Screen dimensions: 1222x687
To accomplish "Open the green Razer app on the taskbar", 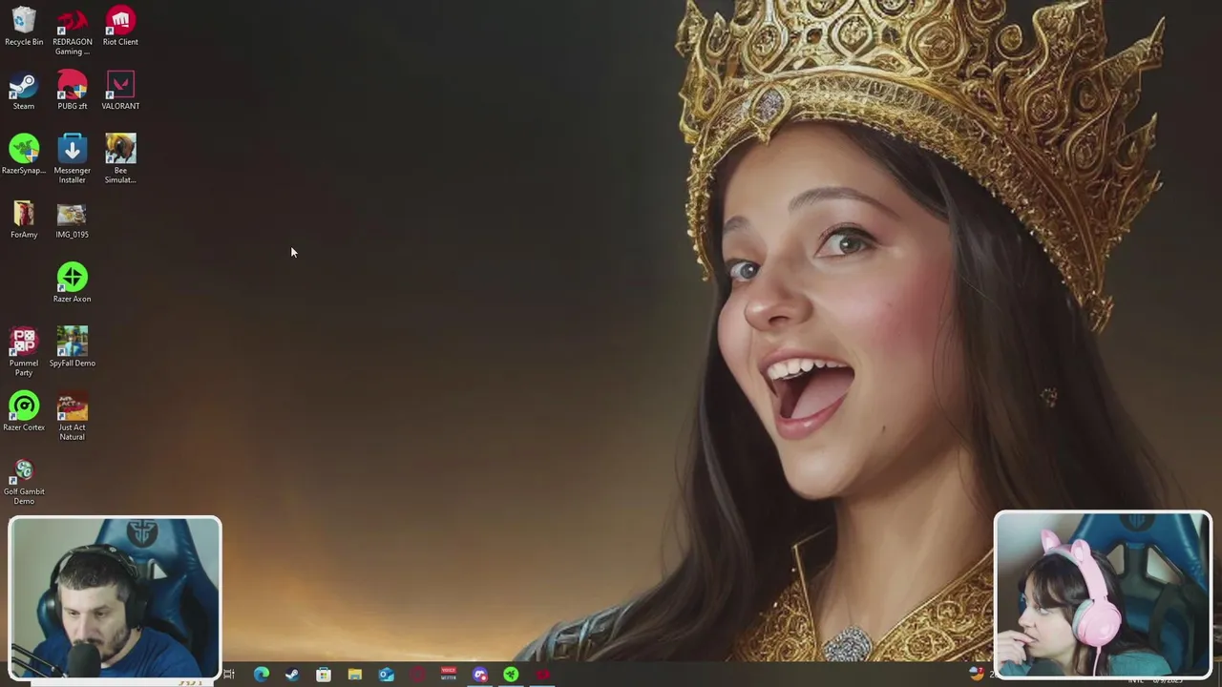I will click(511, 675).
